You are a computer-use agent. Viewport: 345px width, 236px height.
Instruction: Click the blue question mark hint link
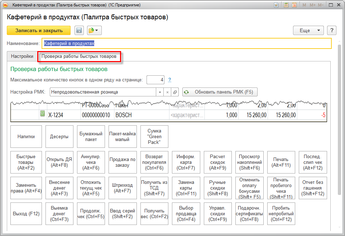(169, 80)
